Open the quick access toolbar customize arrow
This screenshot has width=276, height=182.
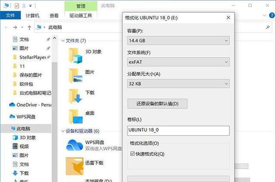(31, 6)
